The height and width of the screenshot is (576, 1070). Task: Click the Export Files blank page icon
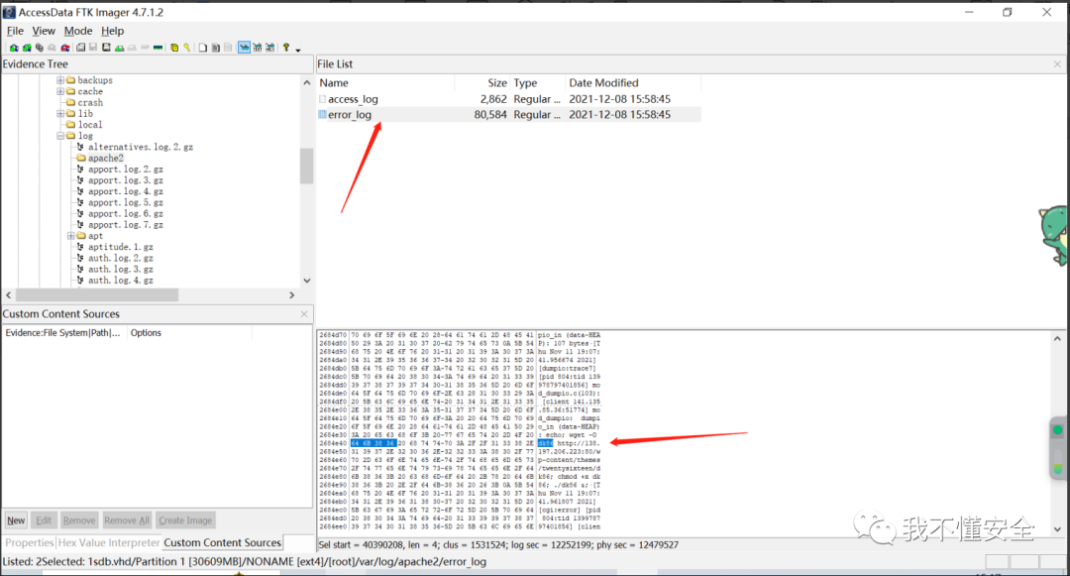[x=203, y=48]
